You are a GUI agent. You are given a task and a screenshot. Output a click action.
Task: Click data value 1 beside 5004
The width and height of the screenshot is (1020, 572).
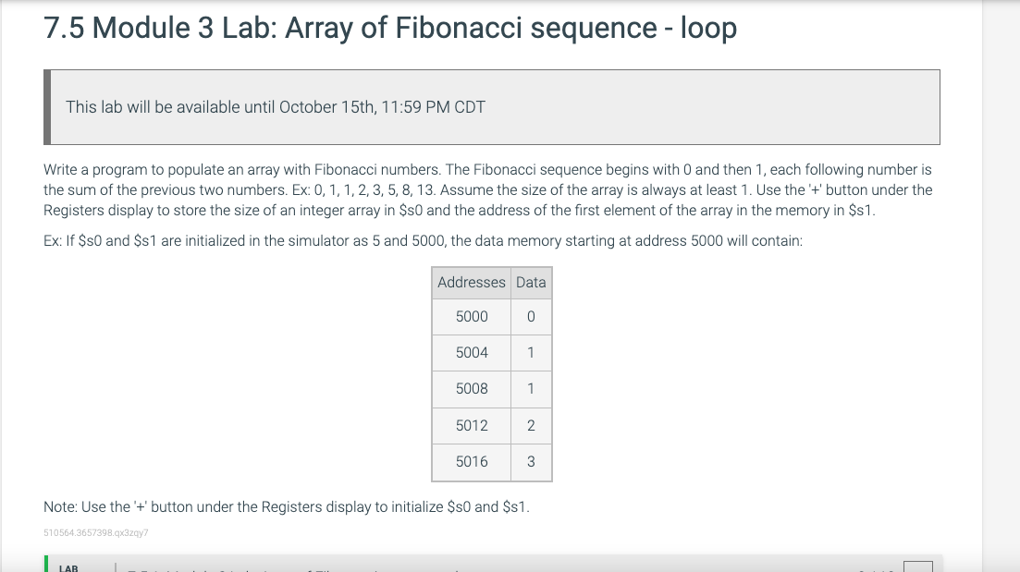[x=531, y=353]
